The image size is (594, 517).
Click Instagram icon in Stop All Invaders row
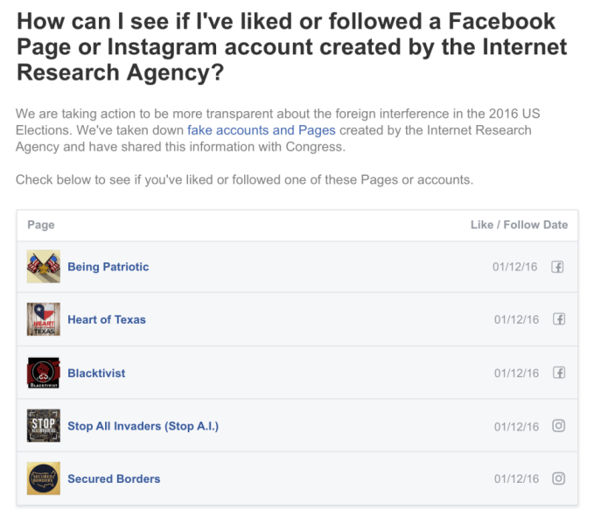558,426
